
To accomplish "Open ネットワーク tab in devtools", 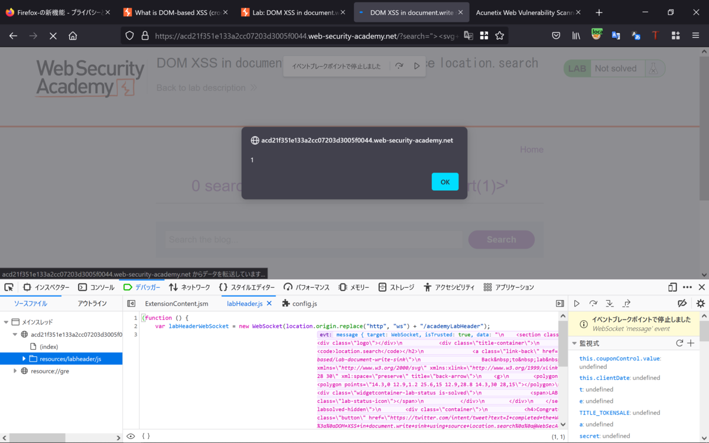I will click(x=189, y=287).
